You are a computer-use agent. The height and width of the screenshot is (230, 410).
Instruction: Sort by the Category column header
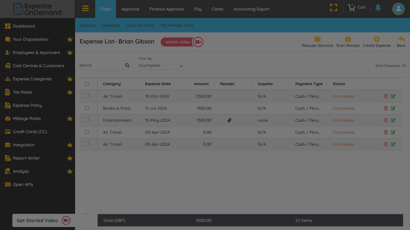tap(112, 84)
